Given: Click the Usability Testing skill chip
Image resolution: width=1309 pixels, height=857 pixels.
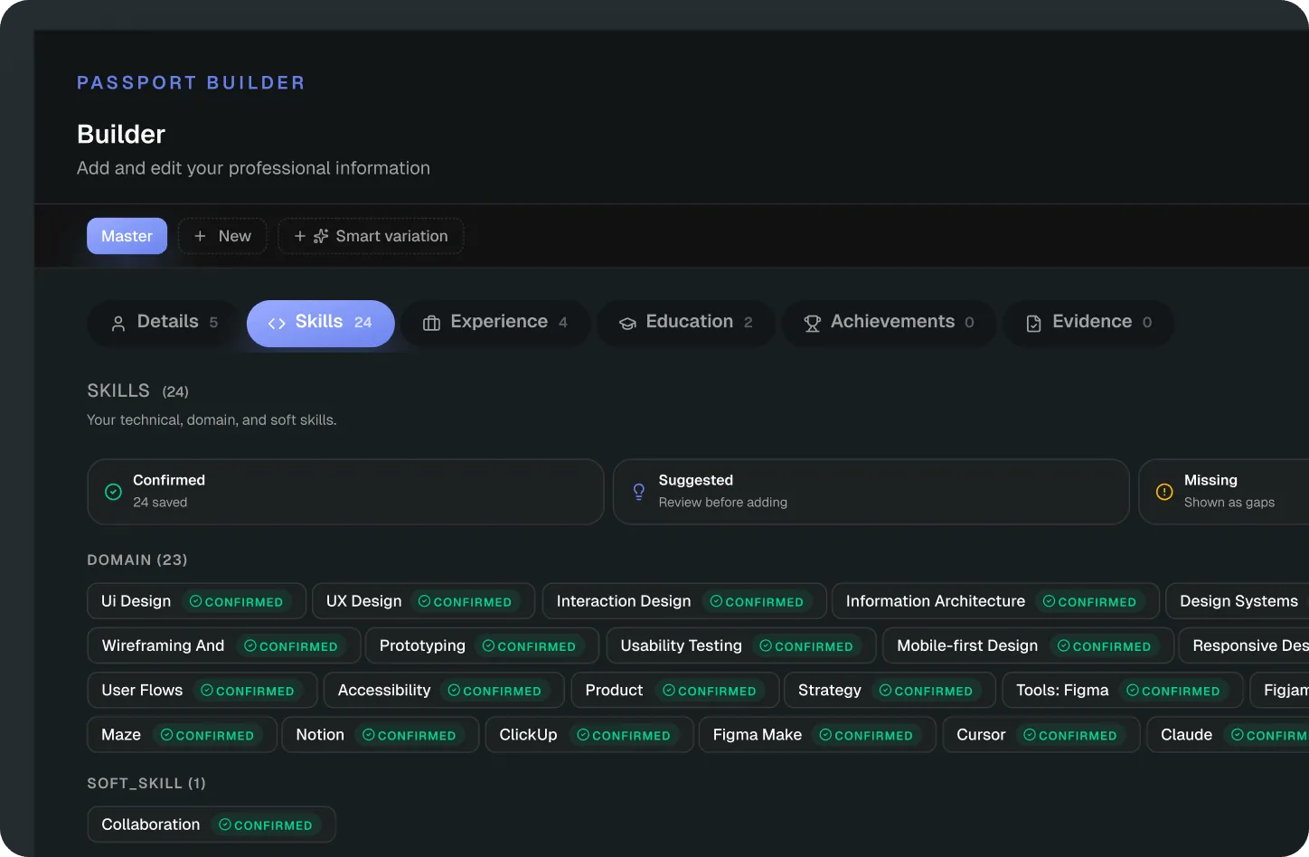Looking at the screenshot, I should pyautogui.click(x=741, y=645).
